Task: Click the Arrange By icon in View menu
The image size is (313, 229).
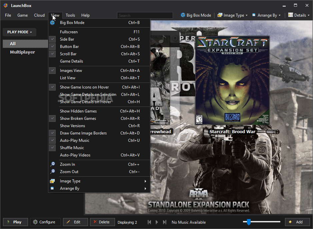Action: tap(52, 188)
